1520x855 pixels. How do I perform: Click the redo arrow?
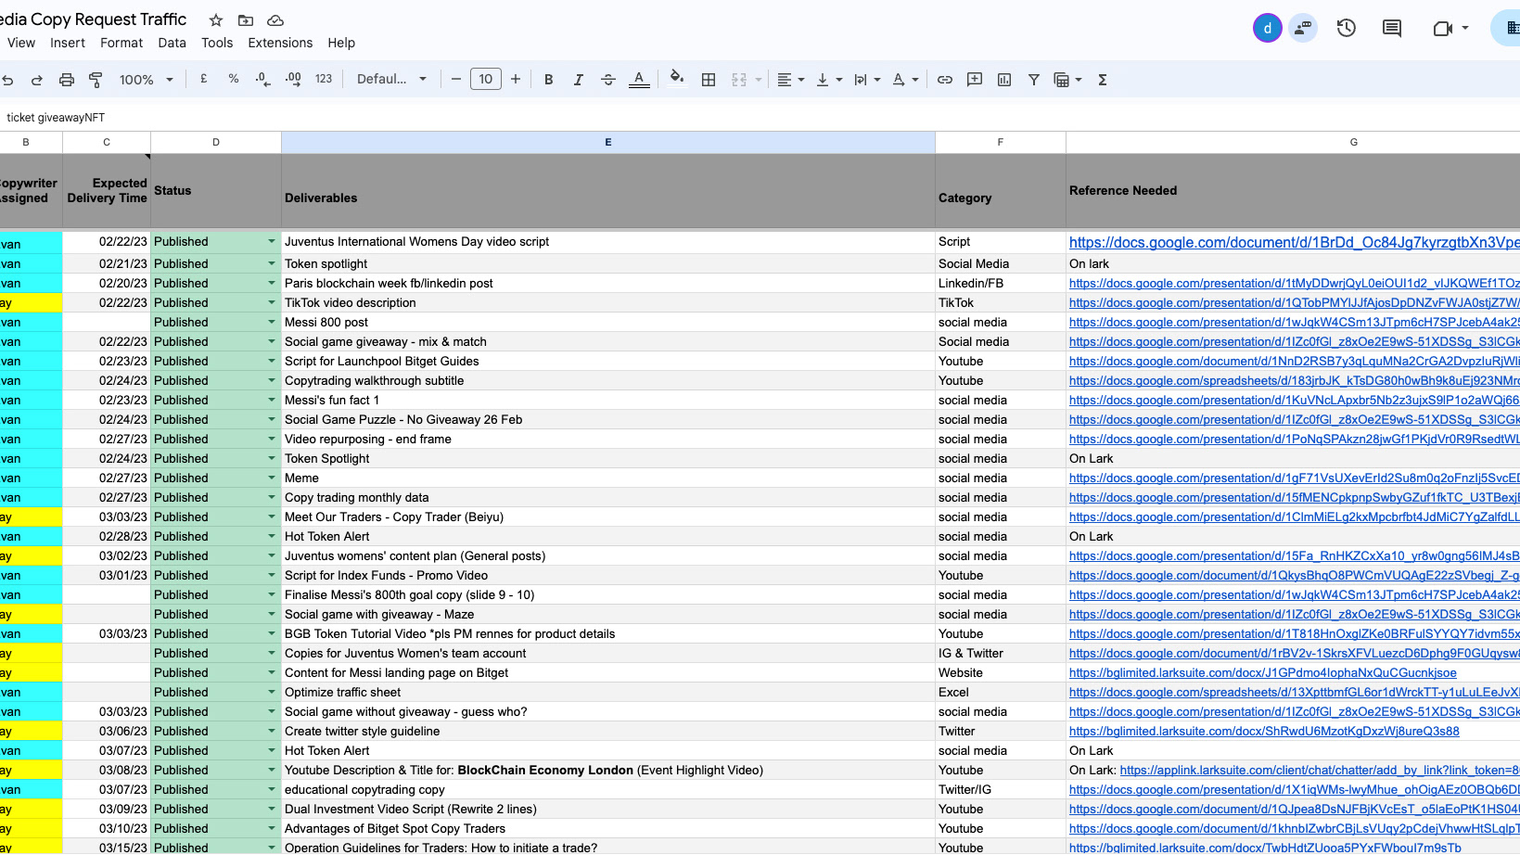tap(37, 80)
